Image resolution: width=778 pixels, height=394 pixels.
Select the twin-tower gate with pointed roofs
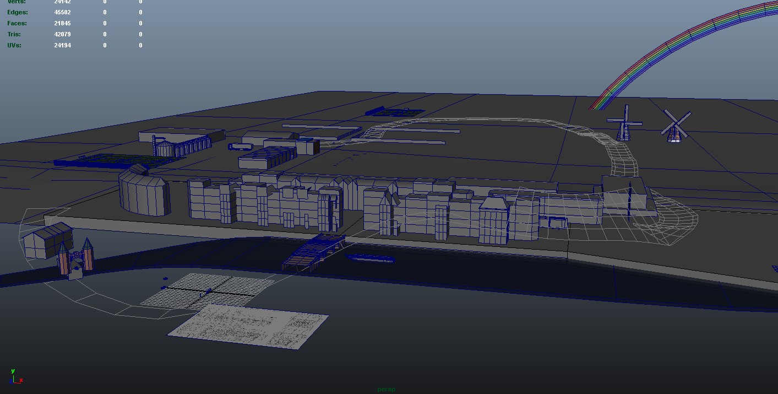pyautogui.click(x=75, y=259)
